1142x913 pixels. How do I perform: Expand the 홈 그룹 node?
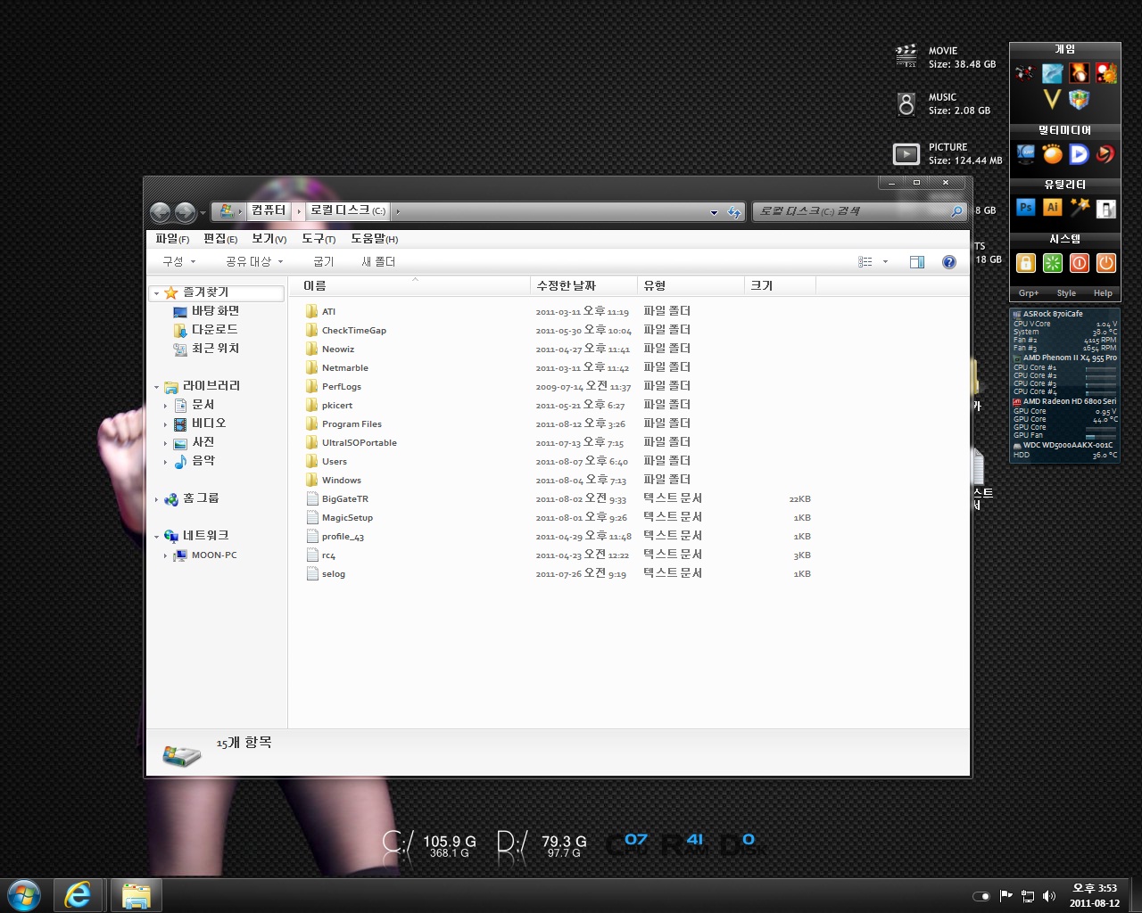(x=157, y=499)
